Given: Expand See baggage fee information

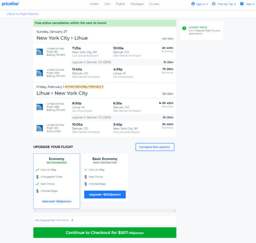Looking at the screenshot, I should (x=54, y=220).
